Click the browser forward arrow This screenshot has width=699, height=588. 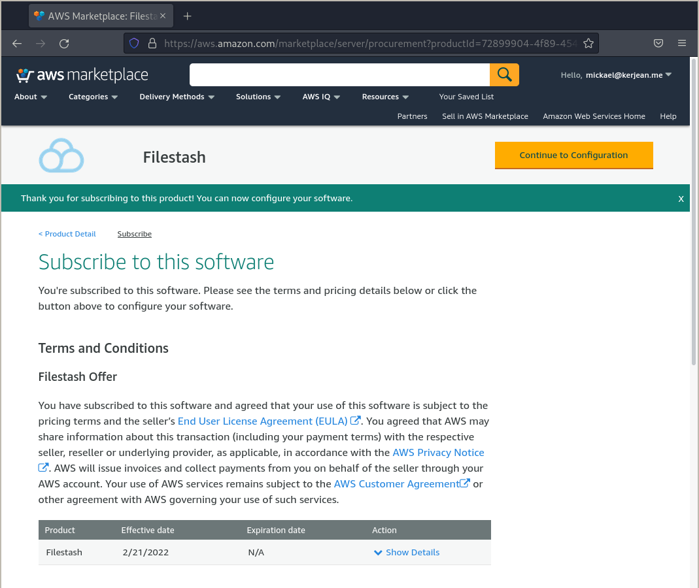click(41, 43)
